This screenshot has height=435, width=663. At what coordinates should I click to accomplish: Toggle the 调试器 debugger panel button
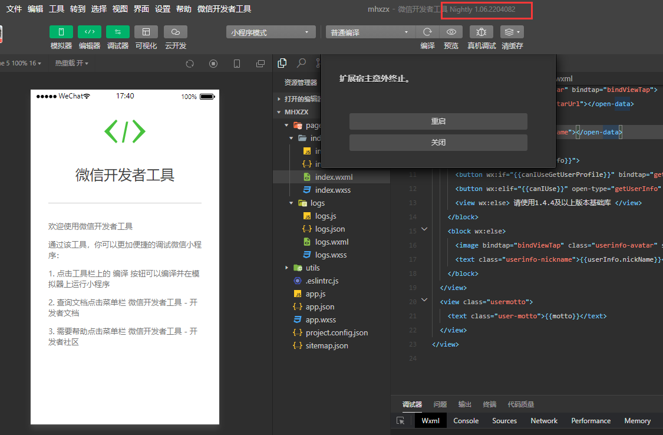click(118, 32)
